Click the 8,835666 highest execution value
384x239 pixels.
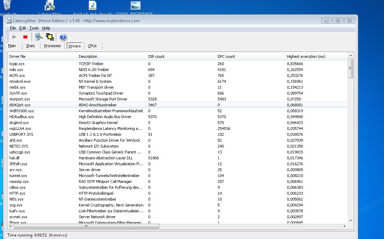point(295,64)
